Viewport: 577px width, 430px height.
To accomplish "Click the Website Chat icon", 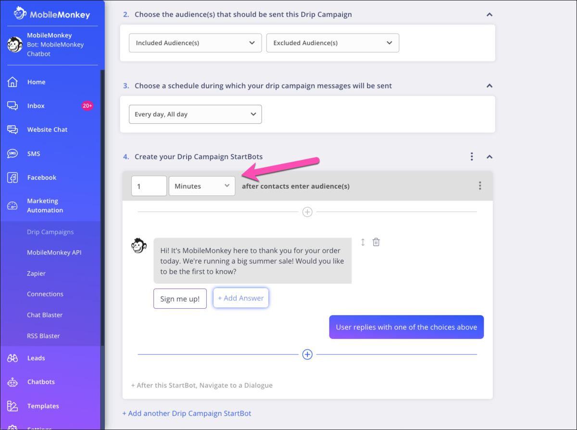I will point(13,129).
